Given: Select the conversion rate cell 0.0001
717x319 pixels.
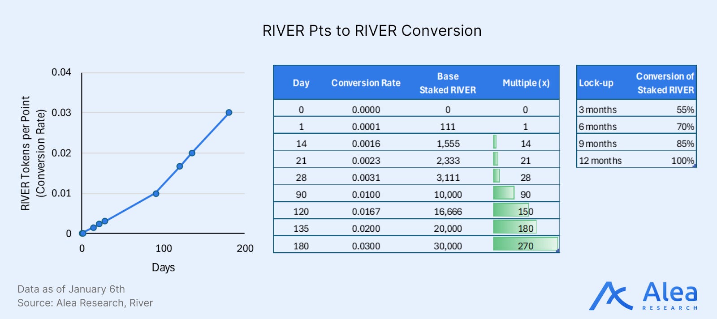Looking at the screenshot, I should tap(366, 127).
